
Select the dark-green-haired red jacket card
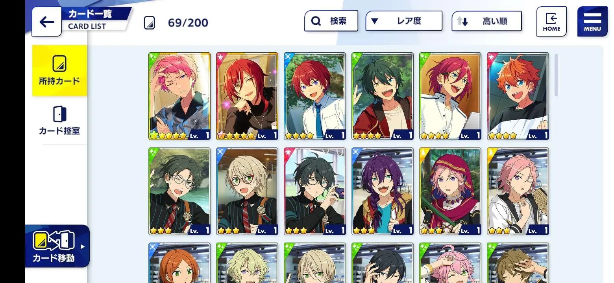tap(383, 96)
